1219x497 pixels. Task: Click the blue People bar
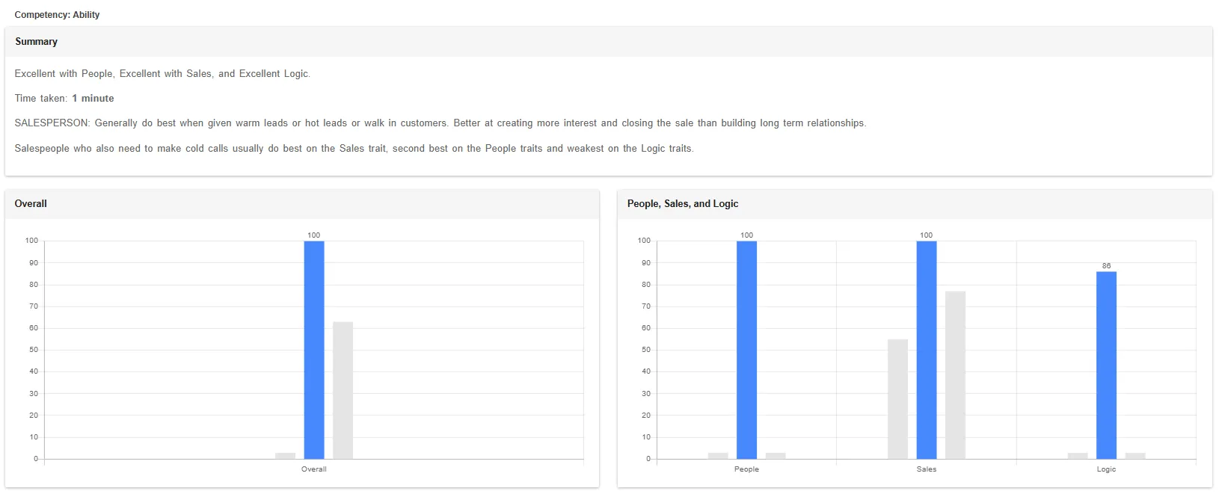click(746, 350)
